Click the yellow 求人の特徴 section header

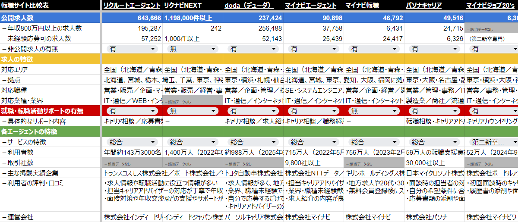click(50, 59)
